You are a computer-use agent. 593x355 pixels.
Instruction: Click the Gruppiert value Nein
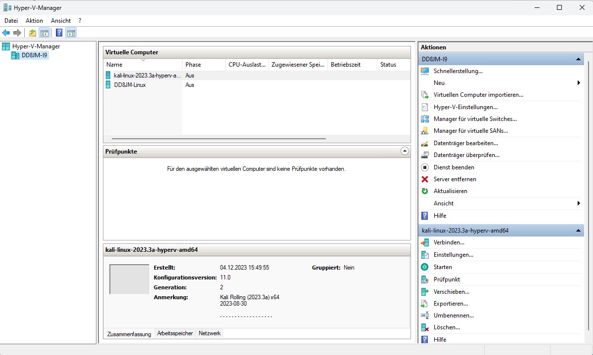pyautogui.click(x=349, y=268)
